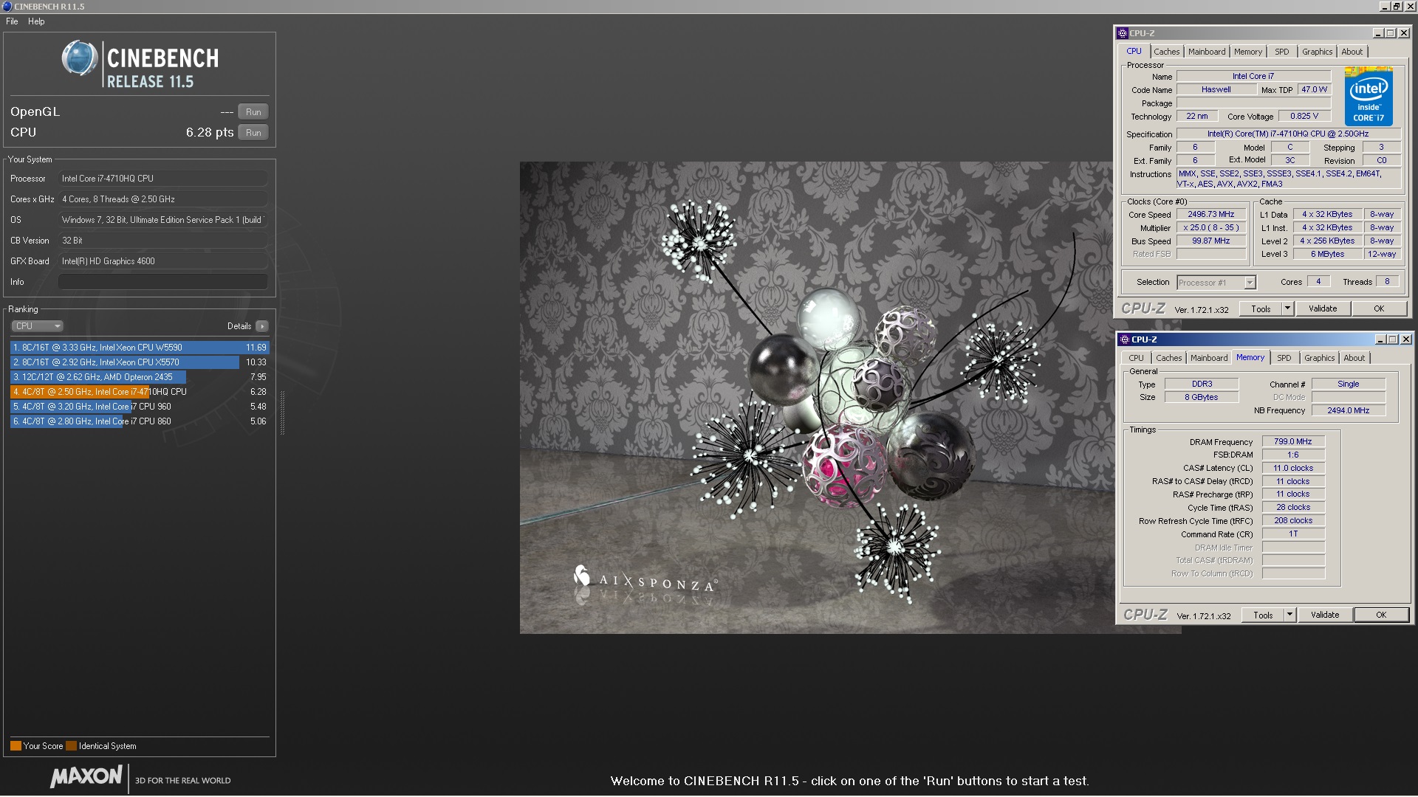Screen dimensions: 1418x797
Task: Click the empty Info input field
Action: [x=162, y=282]
